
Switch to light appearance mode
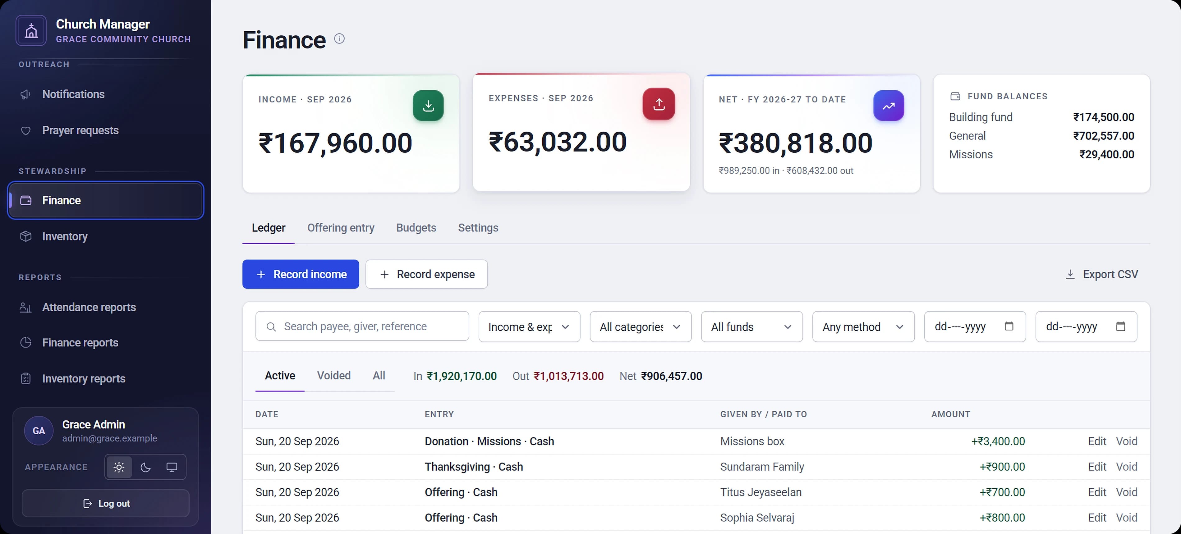pos(119,467)
